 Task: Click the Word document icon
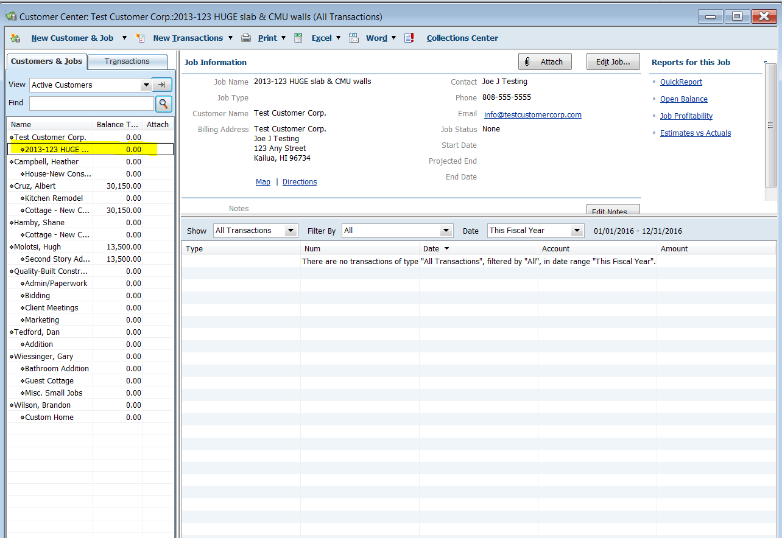point(354,38)
